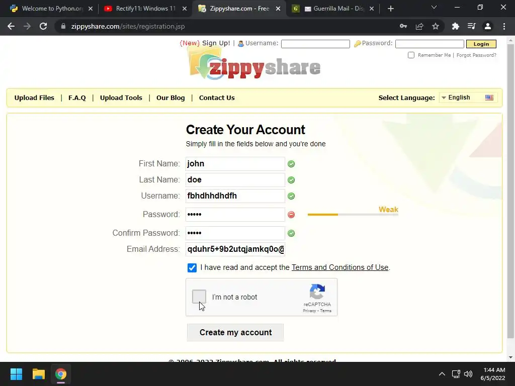This screenshot has height=386, width=515.
Task: Click the share page icon in address bar
Action: pos(419,26)
